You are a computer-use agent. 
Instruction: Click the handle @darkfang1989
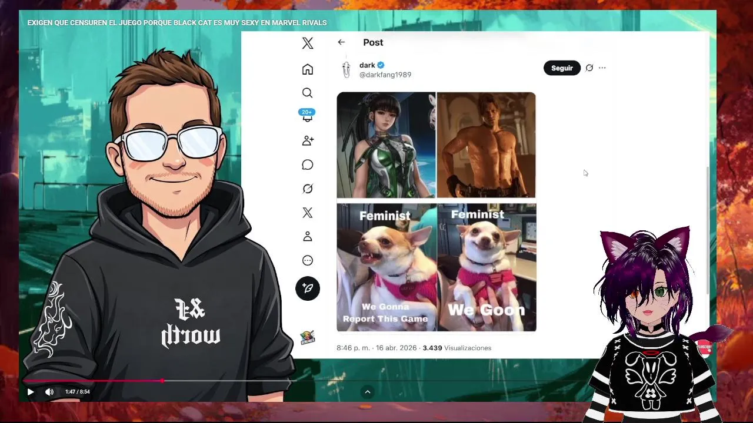click(385, 75)
